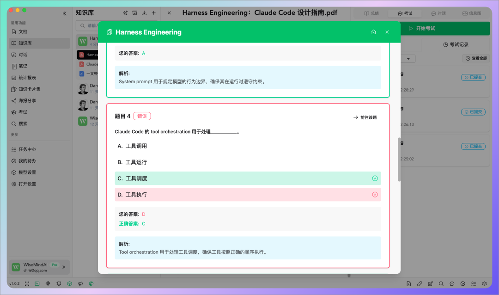Open 任务中心 in the sidebar
Image resolution: width=499 pixels, height=295 pixels.
tap(39, 149)
